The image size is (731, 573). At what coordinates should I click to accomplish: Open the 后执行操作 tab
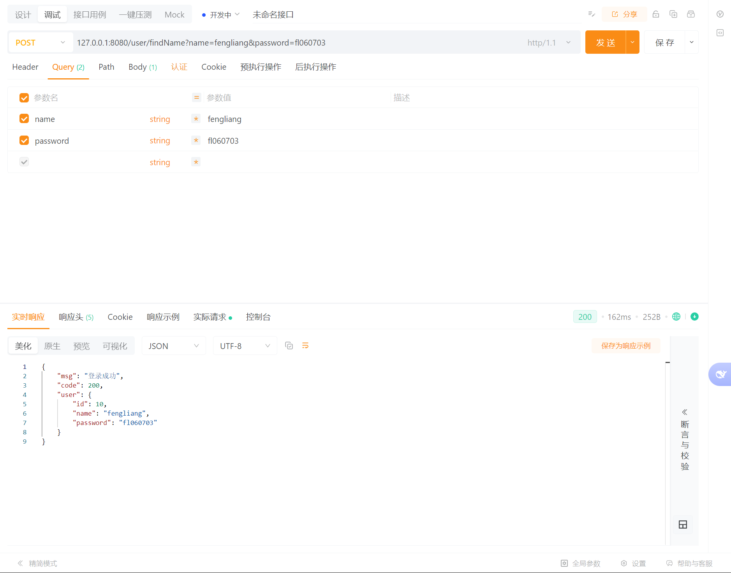coord(315,67)
